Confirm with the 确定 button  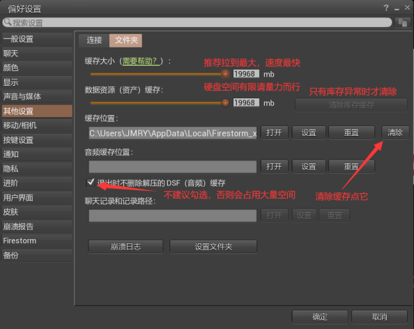tap(320, 316)
